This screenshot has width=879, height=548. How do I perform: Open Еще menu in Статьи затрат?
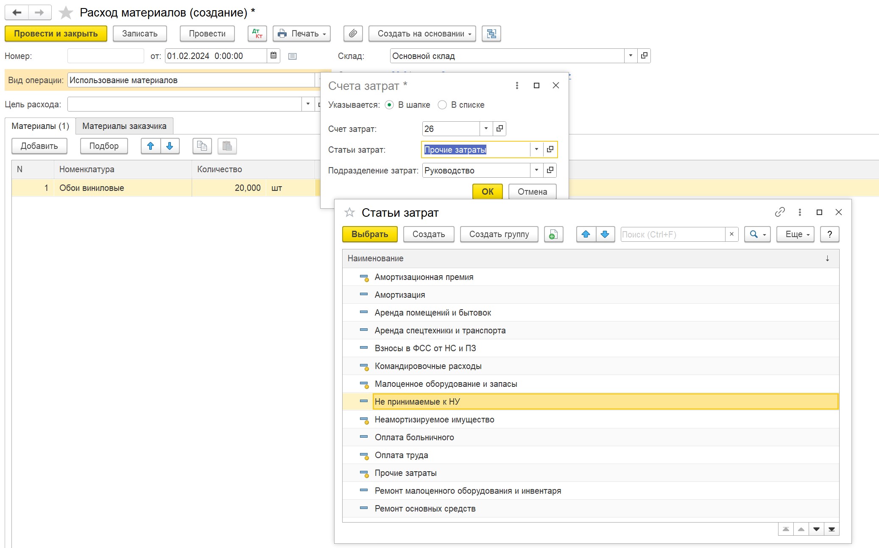[x=795, y=234]
